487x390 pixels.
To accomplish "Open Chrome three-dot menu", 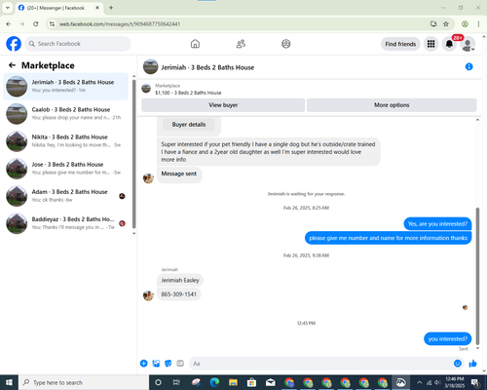I will pos(478,23).
